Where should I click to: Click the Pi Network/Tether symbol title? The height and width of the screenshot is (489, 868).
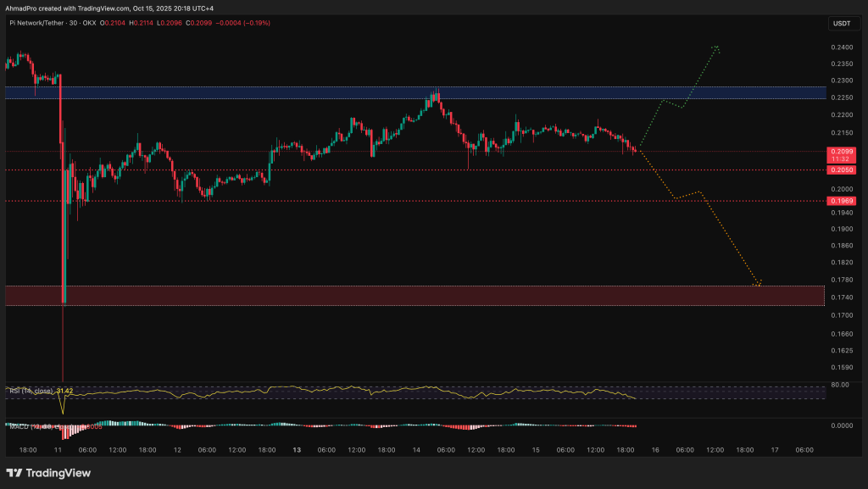tap(40, 24)
